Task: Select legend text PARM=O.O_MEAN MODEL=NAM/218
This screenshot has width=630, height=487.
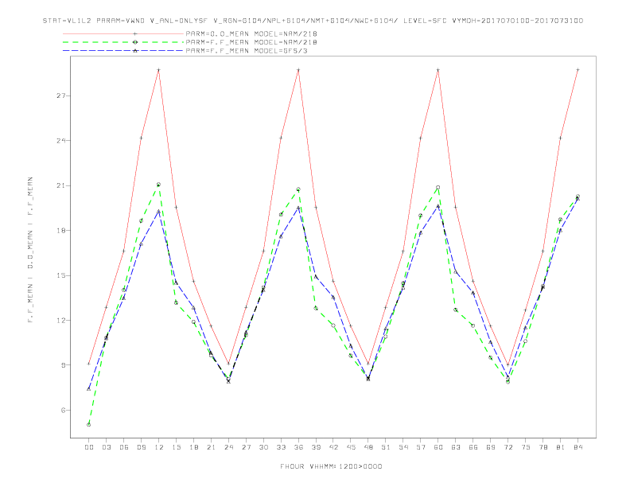Action: [x=251, y=33]
